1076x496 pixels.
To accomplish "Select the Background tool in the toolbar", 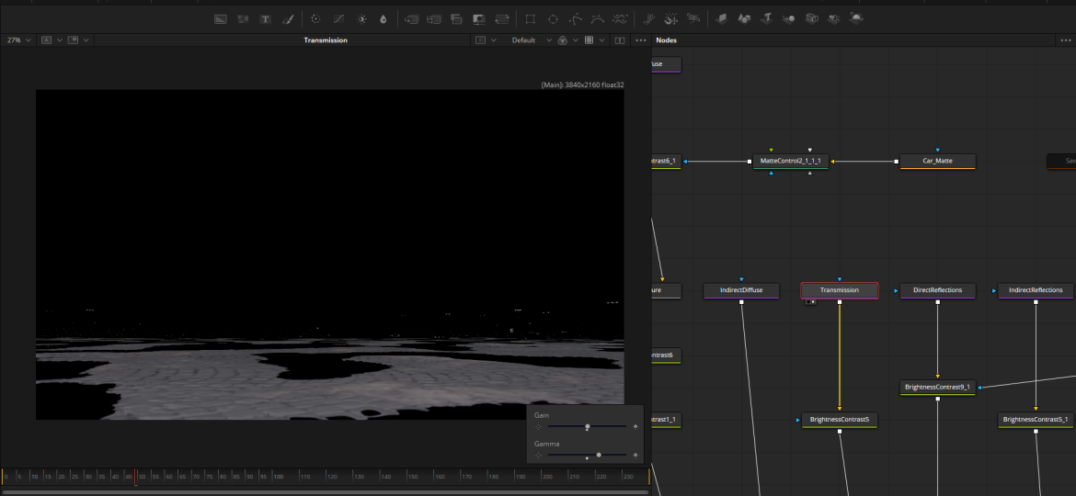I will coord(221,19).
